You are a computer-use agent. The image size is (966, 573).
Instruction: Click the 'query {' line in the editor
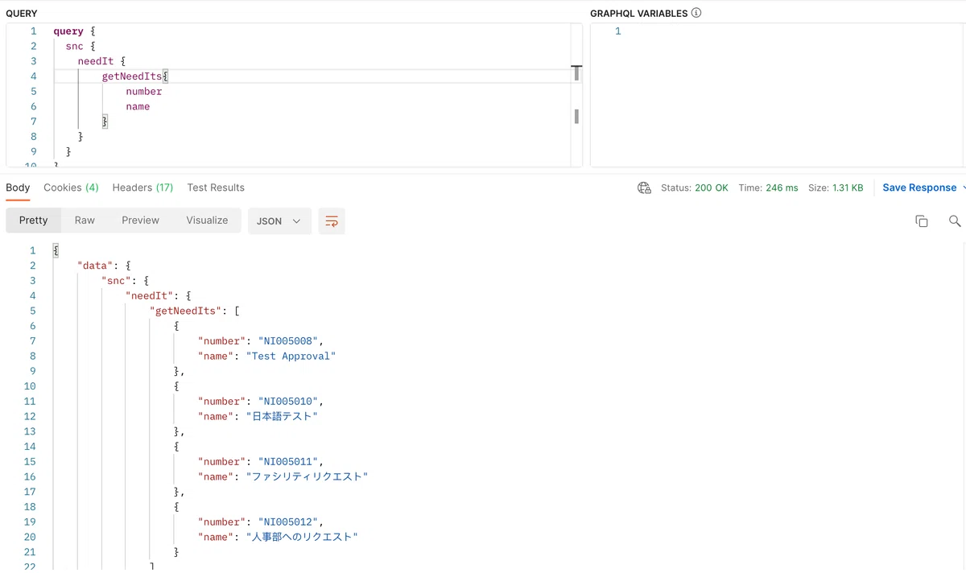[75, 31]
